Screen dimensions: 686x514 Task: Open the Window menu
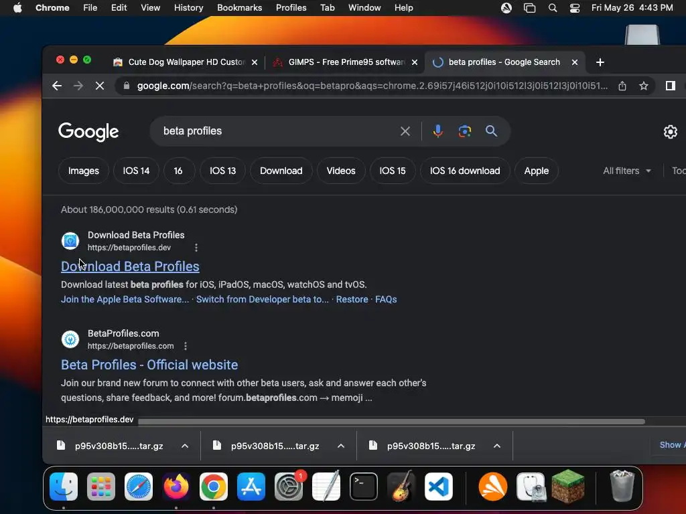364,8
